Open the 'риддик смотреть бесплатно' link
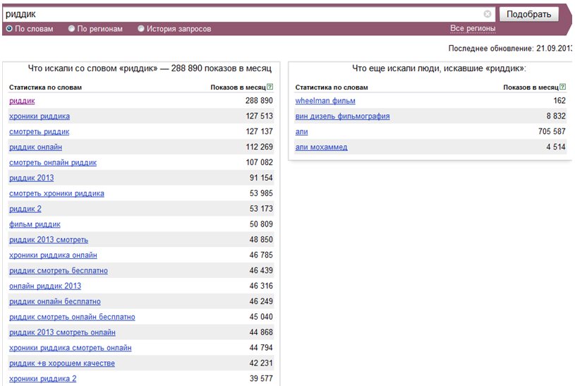This screenshot has width=575, height=386. pos(59,270)
